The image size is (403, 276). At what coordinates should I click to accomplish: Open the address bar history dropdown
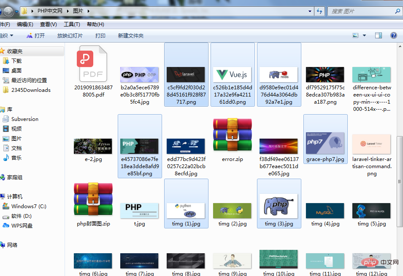310,11
